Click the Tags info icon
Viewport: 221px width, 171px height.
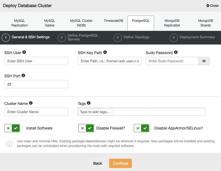89,103
